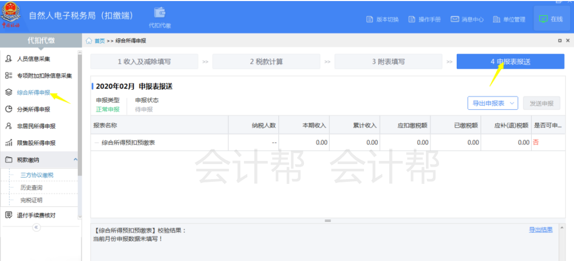The height and width of the screenshot is (261, 574).
Task: Open 消息中心 message center
Action: point(467,19)
